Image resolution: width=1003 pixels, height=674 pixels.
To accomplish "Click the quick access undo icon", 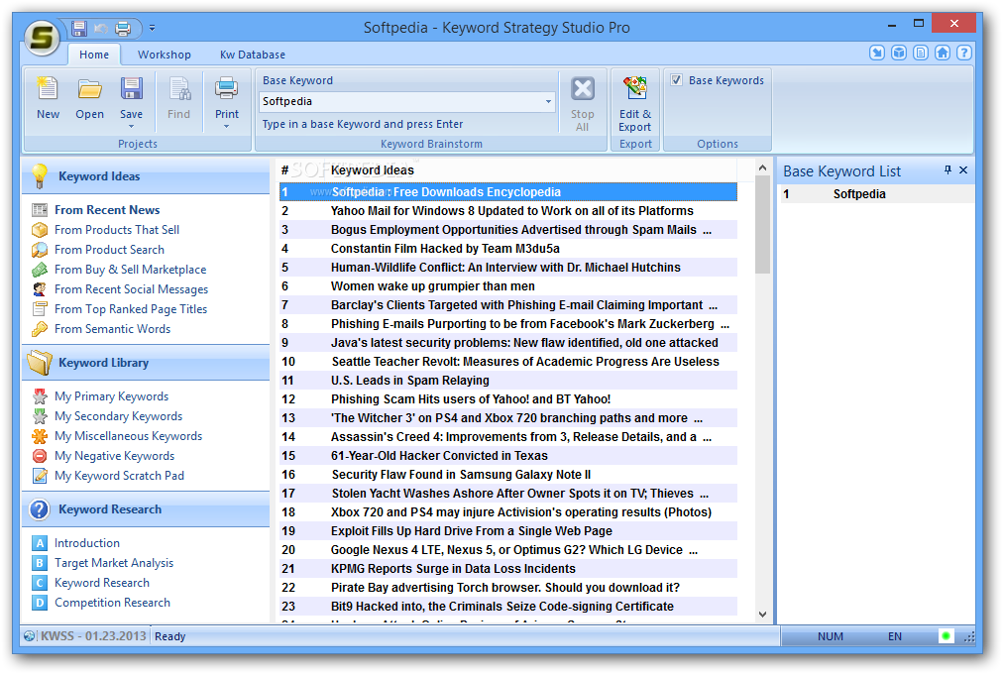I will [x=101, y=28].
